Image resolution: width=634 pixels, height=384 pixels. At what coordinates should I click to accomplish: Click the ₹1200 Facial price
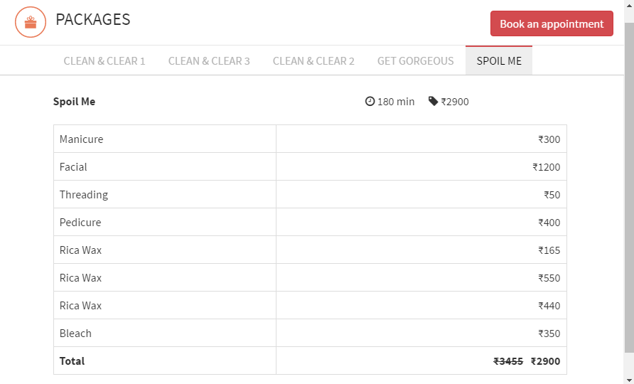546,167
